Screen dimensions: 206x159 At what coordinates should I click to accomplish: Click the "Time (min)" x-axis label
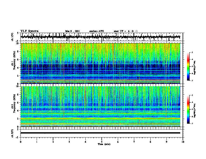pos(104,144)
